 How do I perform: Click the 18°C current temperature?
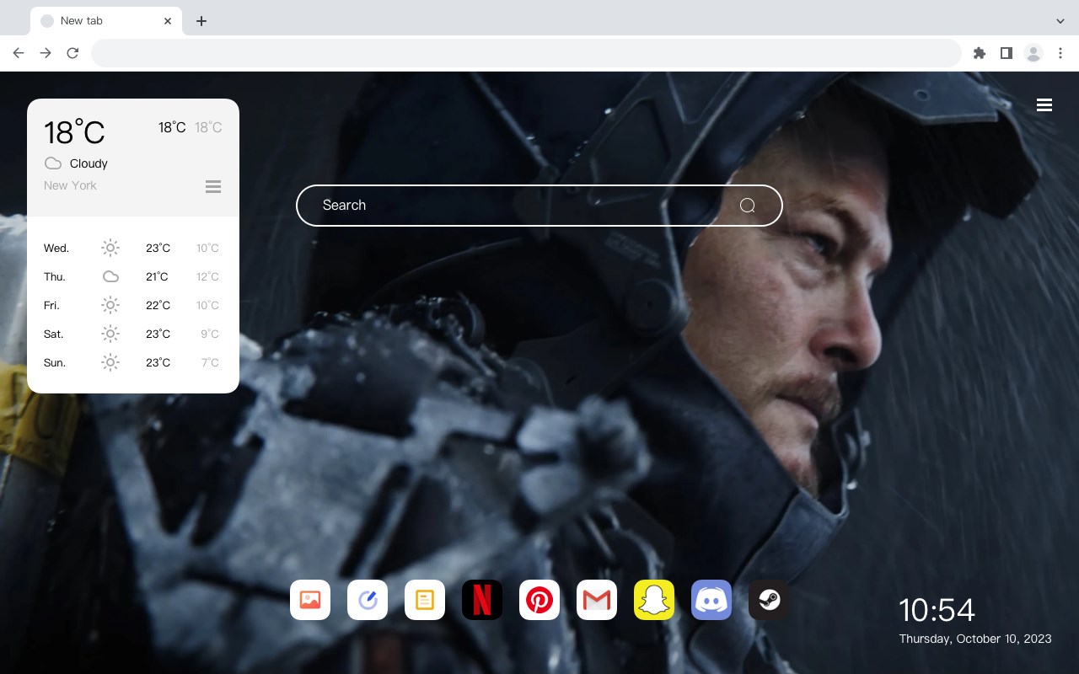pos(74,132)
